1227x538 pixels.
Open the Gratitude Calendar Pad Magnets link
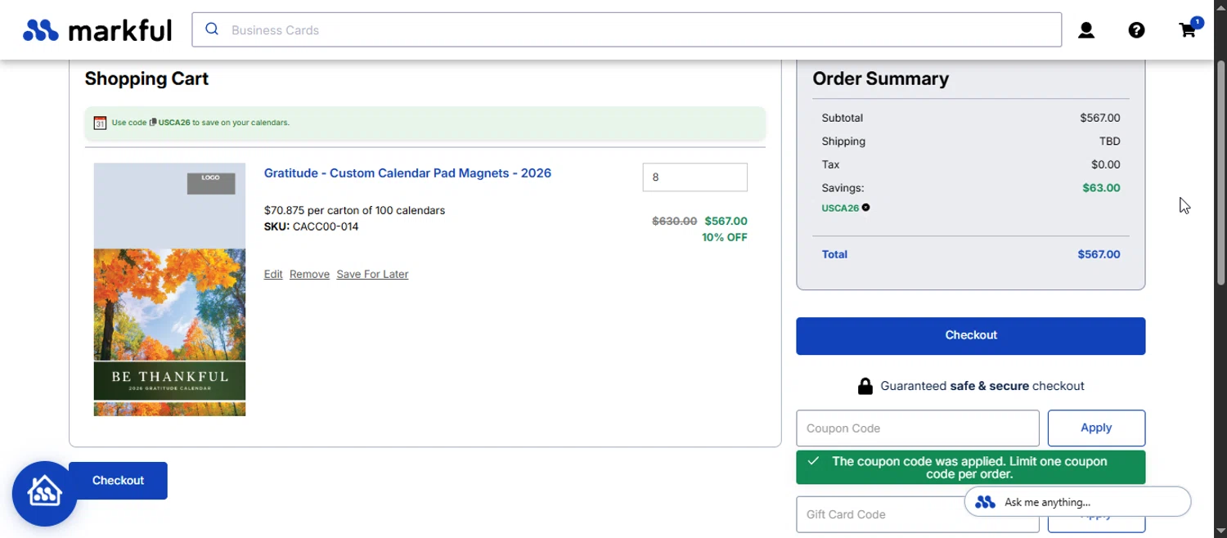[x=407, y=173]
